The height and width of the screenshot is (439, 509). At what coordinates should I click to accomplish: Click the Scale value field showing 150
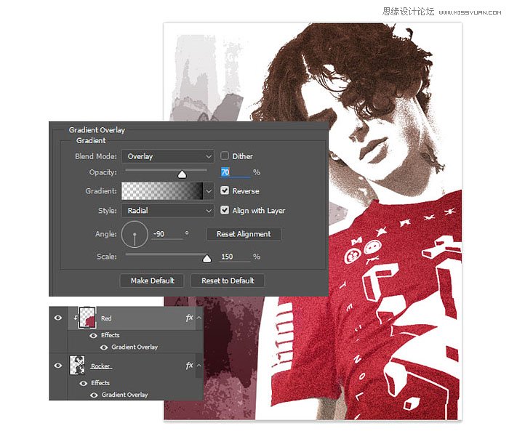click(236, 257)
